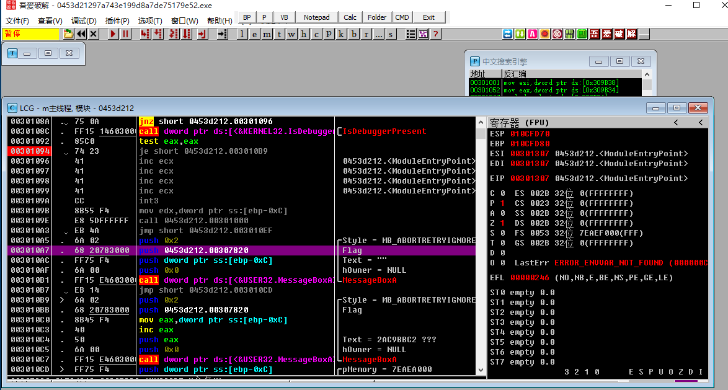Click the Open file toolbar icon

[x=68, y=34]
